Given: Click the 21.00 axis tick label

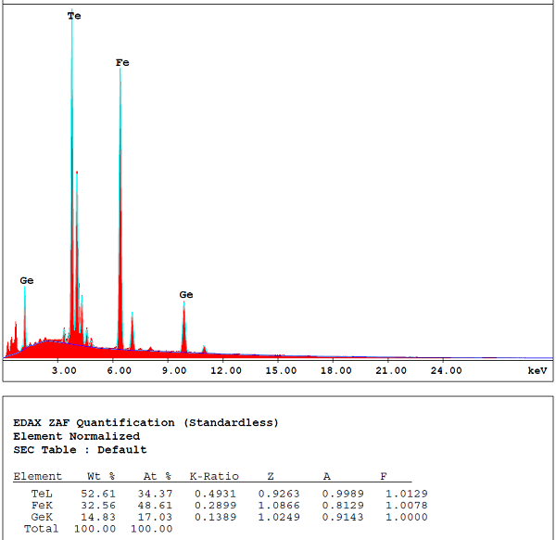Looking at the screenshot, I should pos(391,370).
